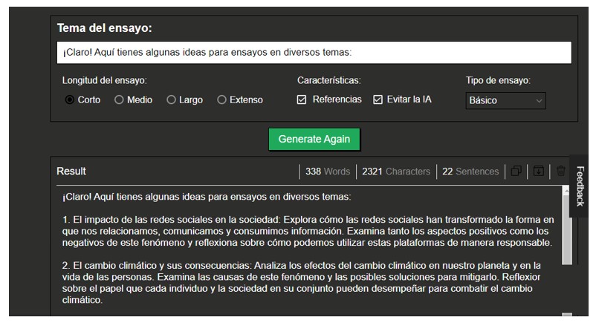Open the Feedback side tab
Image resolution: width=596 pixels, height=323 pixels.
[x=580, y=186]
